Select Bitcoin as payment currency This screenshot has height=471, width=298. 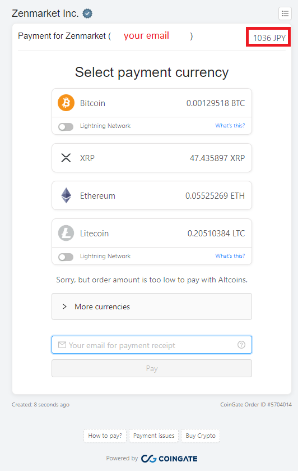pos(152,103)
